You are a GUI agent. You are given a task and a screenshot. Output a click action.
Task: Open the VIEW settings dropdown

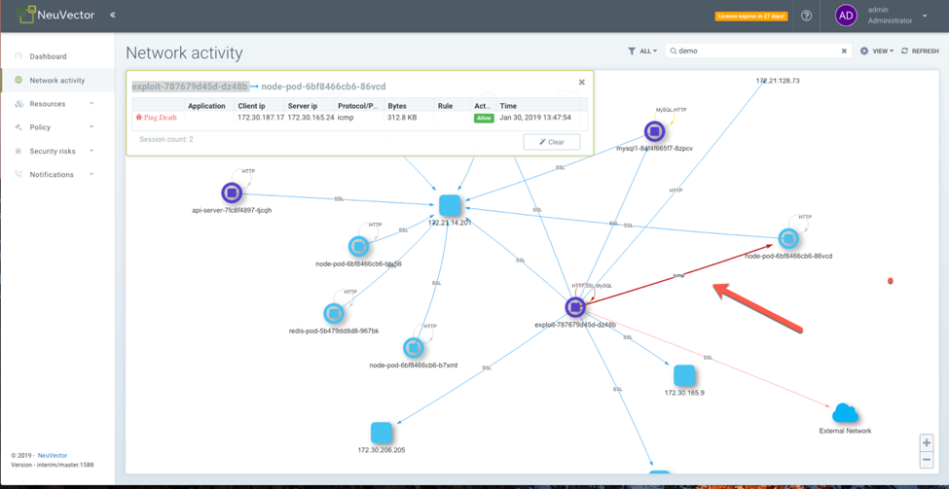pos(876,52)
